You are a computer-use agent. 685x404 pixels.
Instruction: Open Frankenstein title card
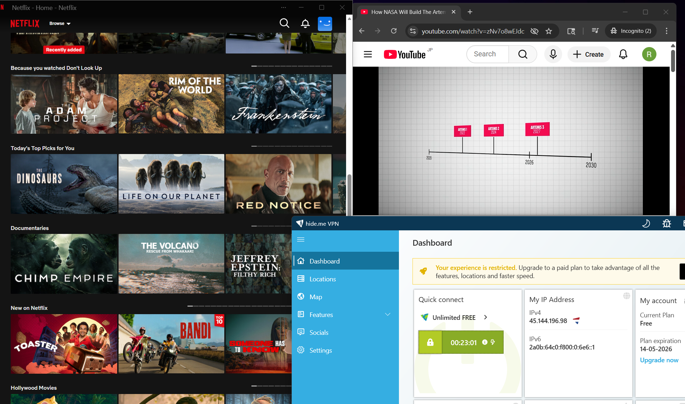(279, 104)
